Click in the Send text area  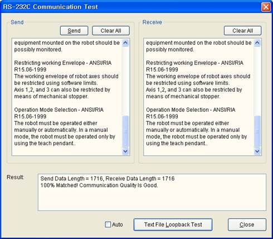(67, 97)
